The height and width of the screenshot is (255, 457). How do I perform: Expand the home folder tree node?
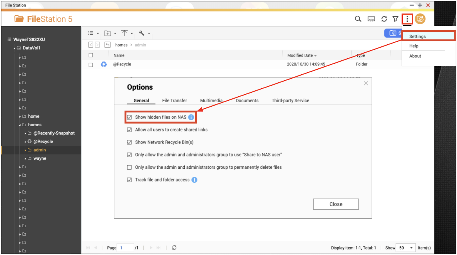click(x=20, y=117)
